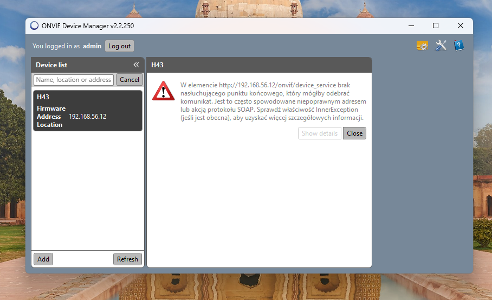Close the H43 error message
492x300 pixels.
[x=354, y=133]
